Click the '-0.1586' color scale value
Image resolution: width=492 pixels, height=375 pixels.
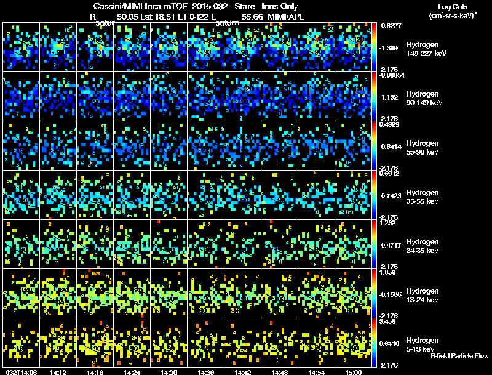[x=390, y=294]
